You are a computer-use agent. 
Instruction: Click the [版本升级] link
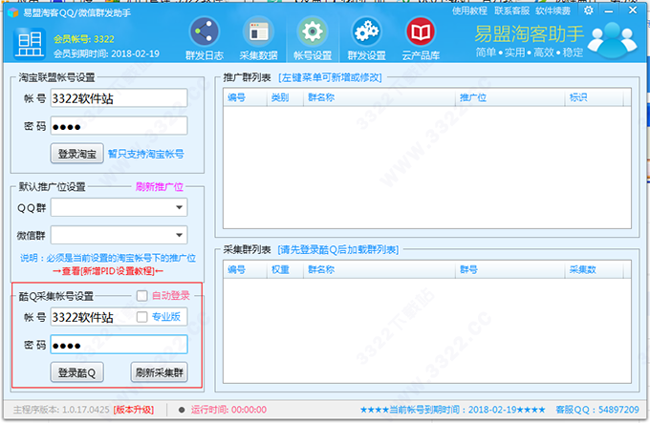[134, 410]
